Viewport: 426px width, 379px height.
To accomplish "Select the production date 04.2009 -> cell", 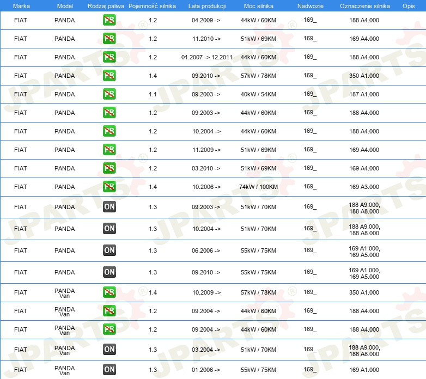I will click(x=206, y=20).
